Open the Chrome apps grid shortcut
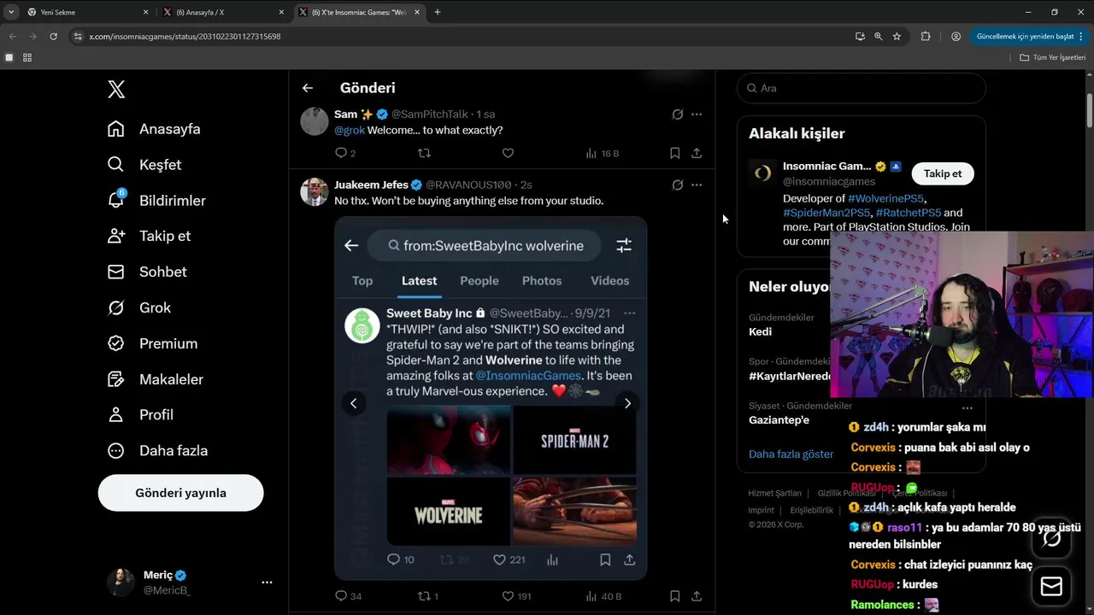The image size is (1094, 615). [x=27, y=57]
